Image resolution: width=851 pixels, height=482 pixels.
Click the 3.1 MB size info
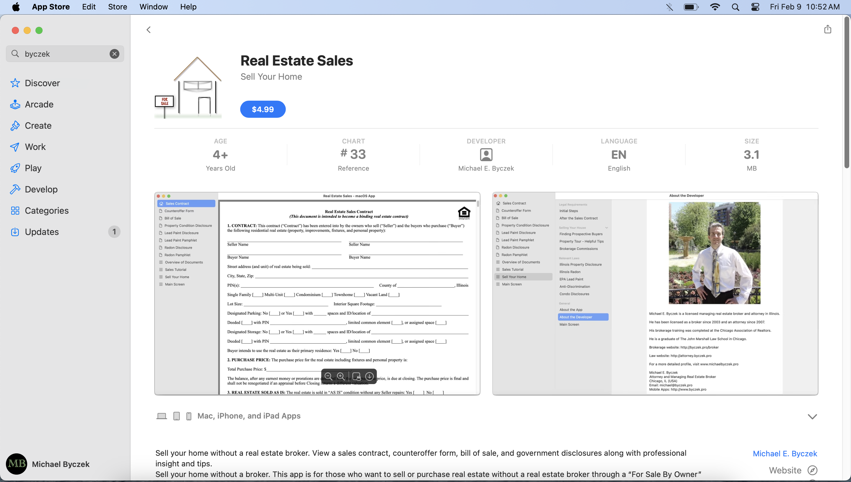[x=752, y=155]
